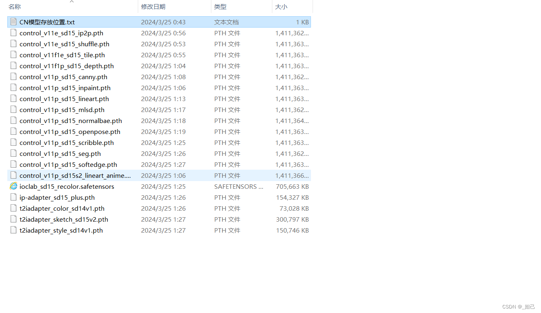
Task: Click the 1 KB size cell
Action: click(x=302, y=22)
